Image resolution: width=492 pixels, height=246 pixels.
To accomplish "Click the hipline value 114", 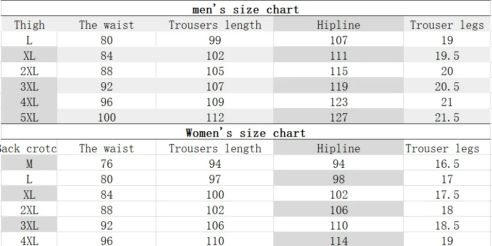I will tap(338, 240).
